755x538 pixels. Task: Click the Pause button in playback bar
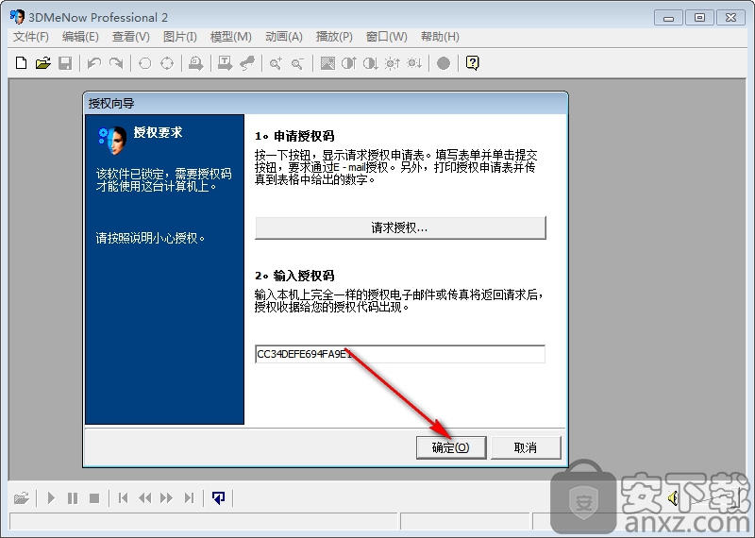tap(73, 497)
